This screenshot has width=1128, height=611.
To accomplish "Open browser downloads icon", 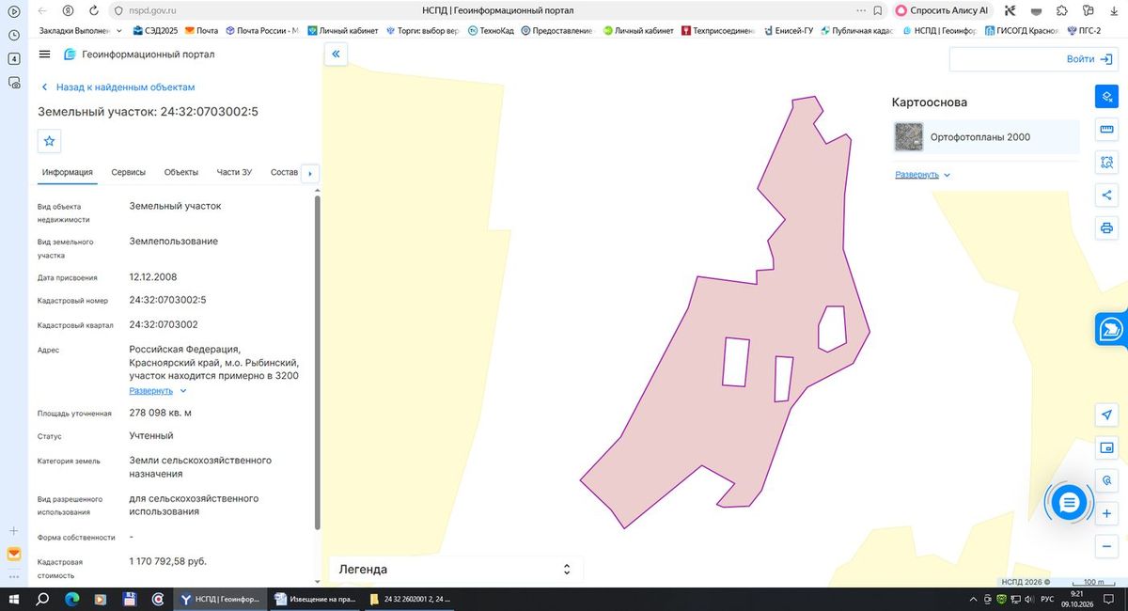I will pos(1113,10).
